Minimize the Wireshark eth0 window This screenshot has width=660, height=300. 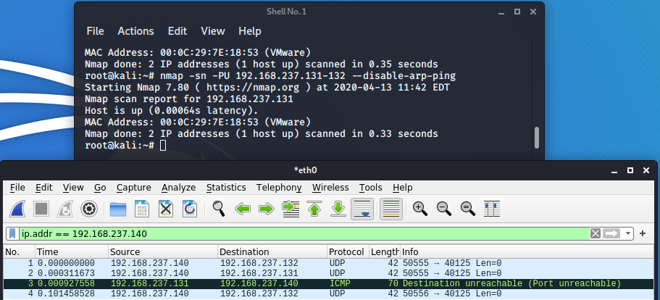(614, 170)
